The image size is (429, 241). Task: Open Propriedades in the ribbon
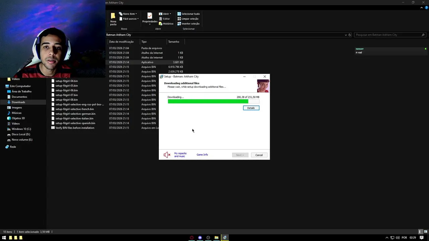[150, 19]
